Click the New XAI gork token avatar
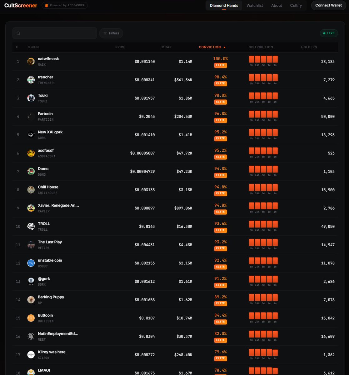The height and width of the screenshot is (375, 349). point(31,135)
